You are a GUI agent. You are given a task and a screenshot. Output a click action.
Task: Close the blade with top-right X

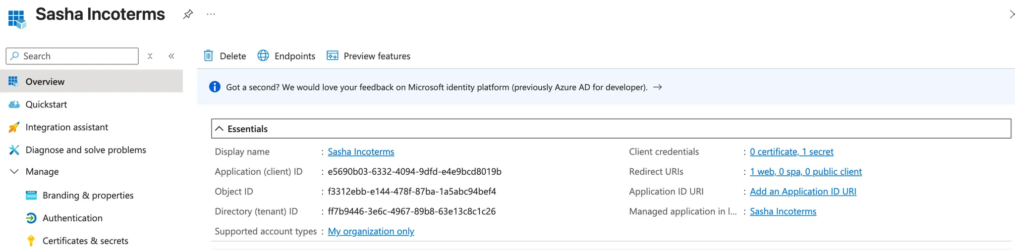pos(1012,14)
